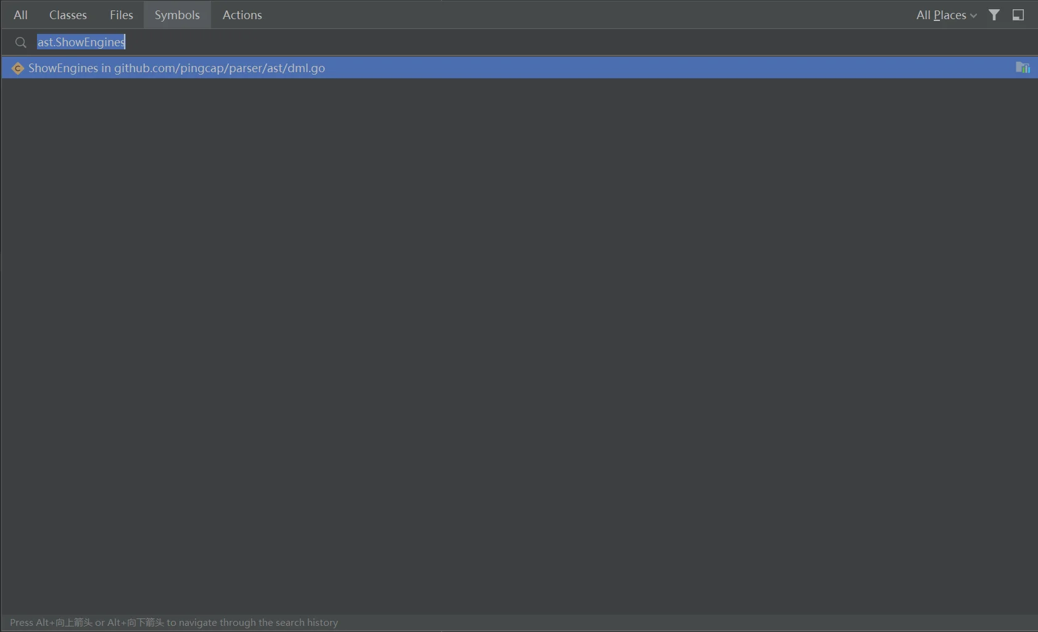1038x632 pixels.
Task: Open the search scope chevron
Action: coord(973,15)
